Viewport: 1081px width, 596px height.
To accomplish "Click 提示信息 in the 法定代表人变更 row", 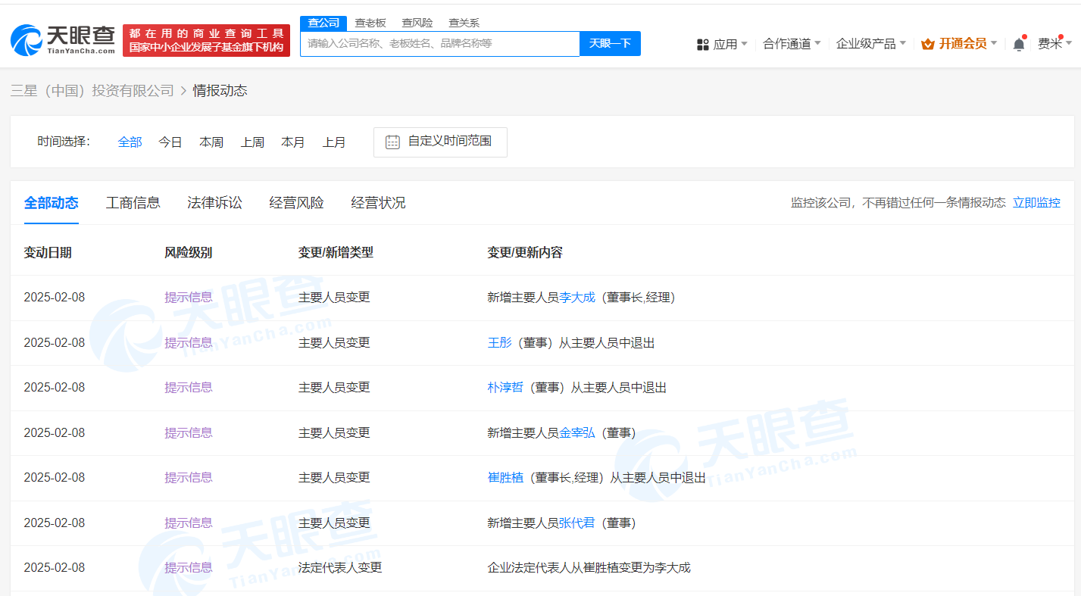I will click(x=189, y=567).
